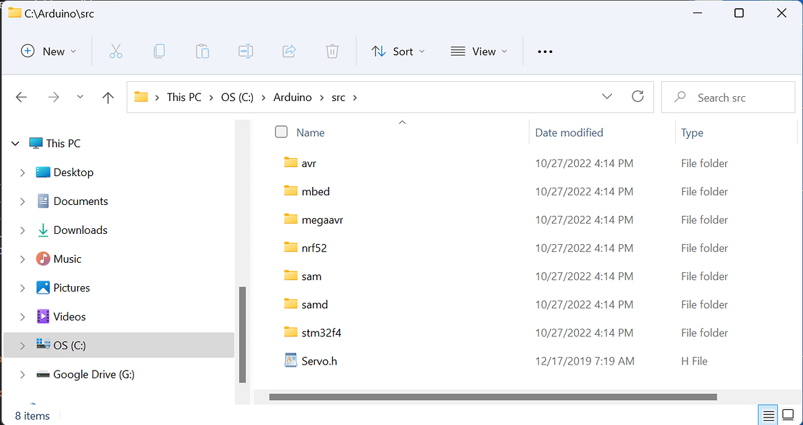The height and width of the screenshot is (425, 803).
Task: Toggle the select-all checkbox beside Name
Action: 281,132
